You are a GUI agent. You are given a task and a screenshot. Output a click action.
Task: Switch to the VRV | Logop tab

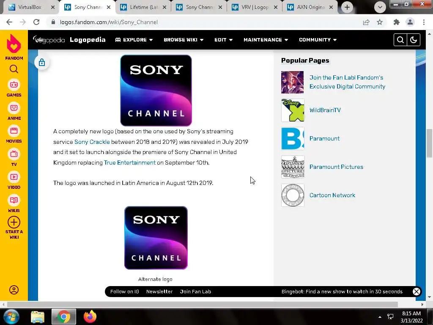tap(255, 7)
